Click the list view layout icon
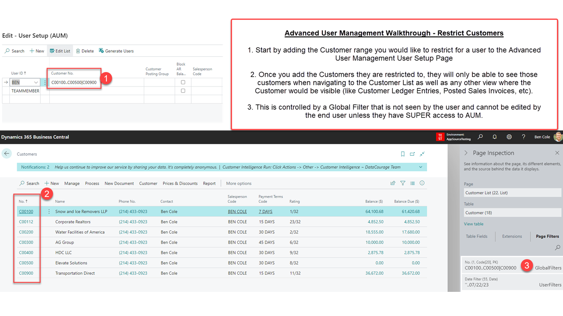 click(413, 183)
